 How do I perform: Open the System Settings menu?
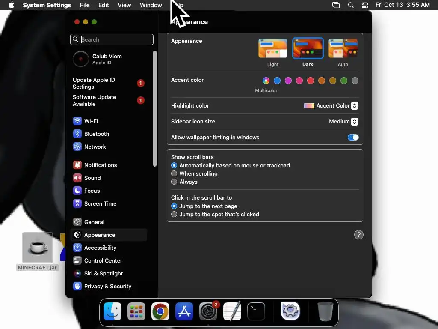(x=47, y=5)
